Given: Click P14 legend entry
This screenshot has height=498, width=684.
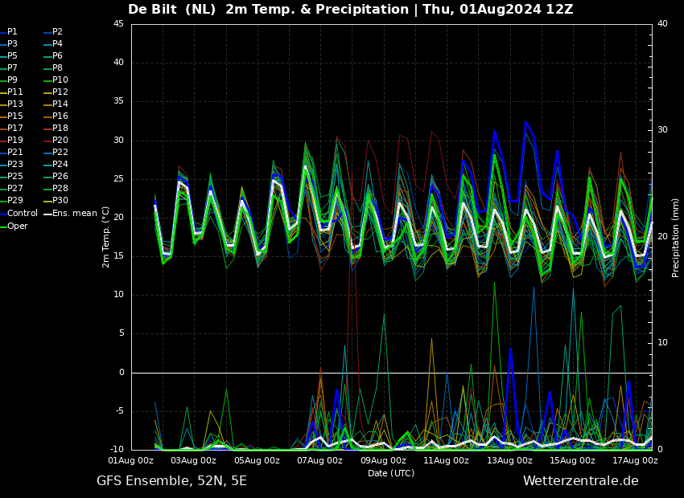Looking at the screenshot, I should [60, 104].
